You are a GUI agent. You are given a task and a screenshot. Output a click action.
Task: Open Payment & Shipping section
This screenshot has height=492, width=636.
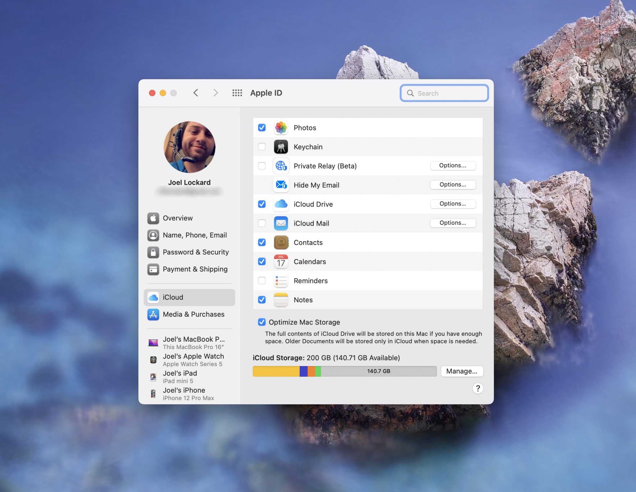tap(189, 269)
